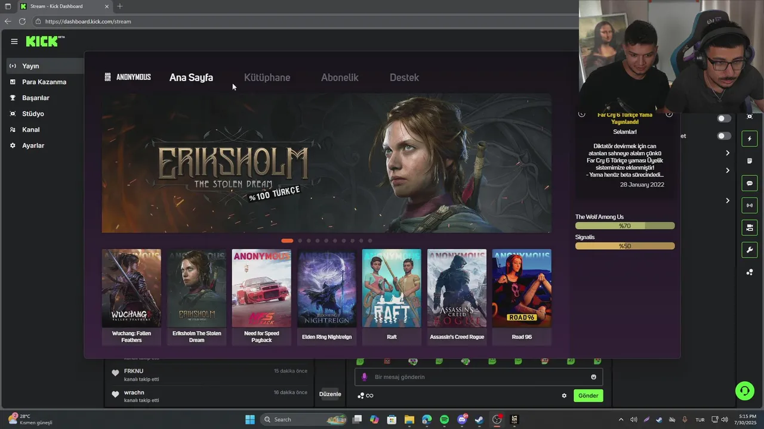Click the Düzenle button
The height and width of the screenshot is (429, 764).
pyautogui.click(x=330, y=394)
